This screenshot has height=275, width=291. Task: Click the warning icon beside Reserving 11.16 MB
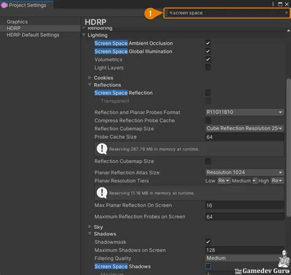(x=102, y=193)
